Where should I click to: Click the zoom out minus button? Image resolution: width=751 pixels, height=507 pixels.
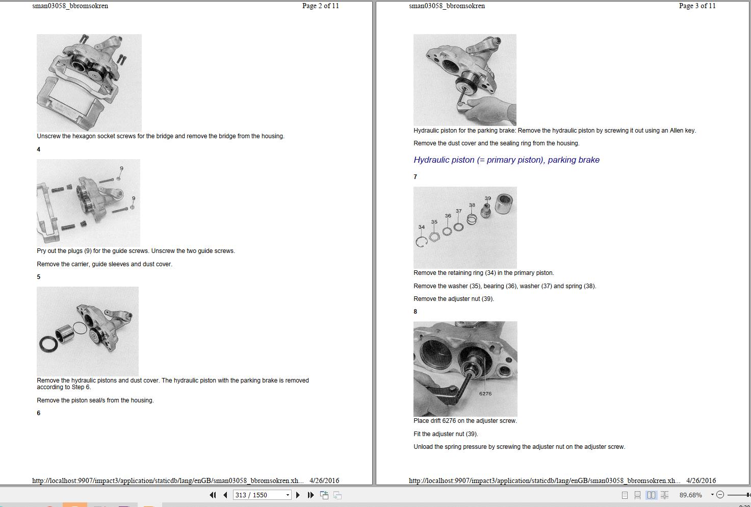720,495
